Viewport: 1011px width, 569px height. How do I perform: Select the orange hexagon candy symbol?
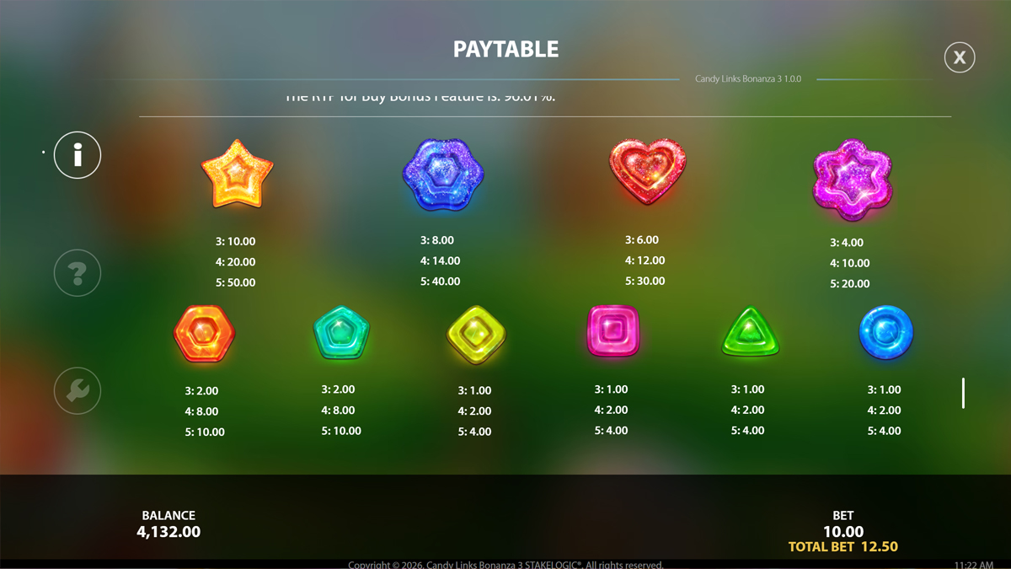(205, 334)
